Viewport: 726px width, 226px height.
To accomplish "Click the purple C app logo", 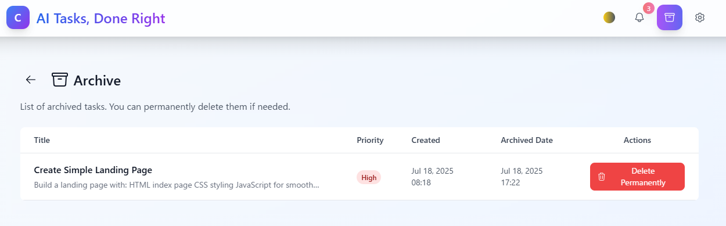I will click(18, 18).
